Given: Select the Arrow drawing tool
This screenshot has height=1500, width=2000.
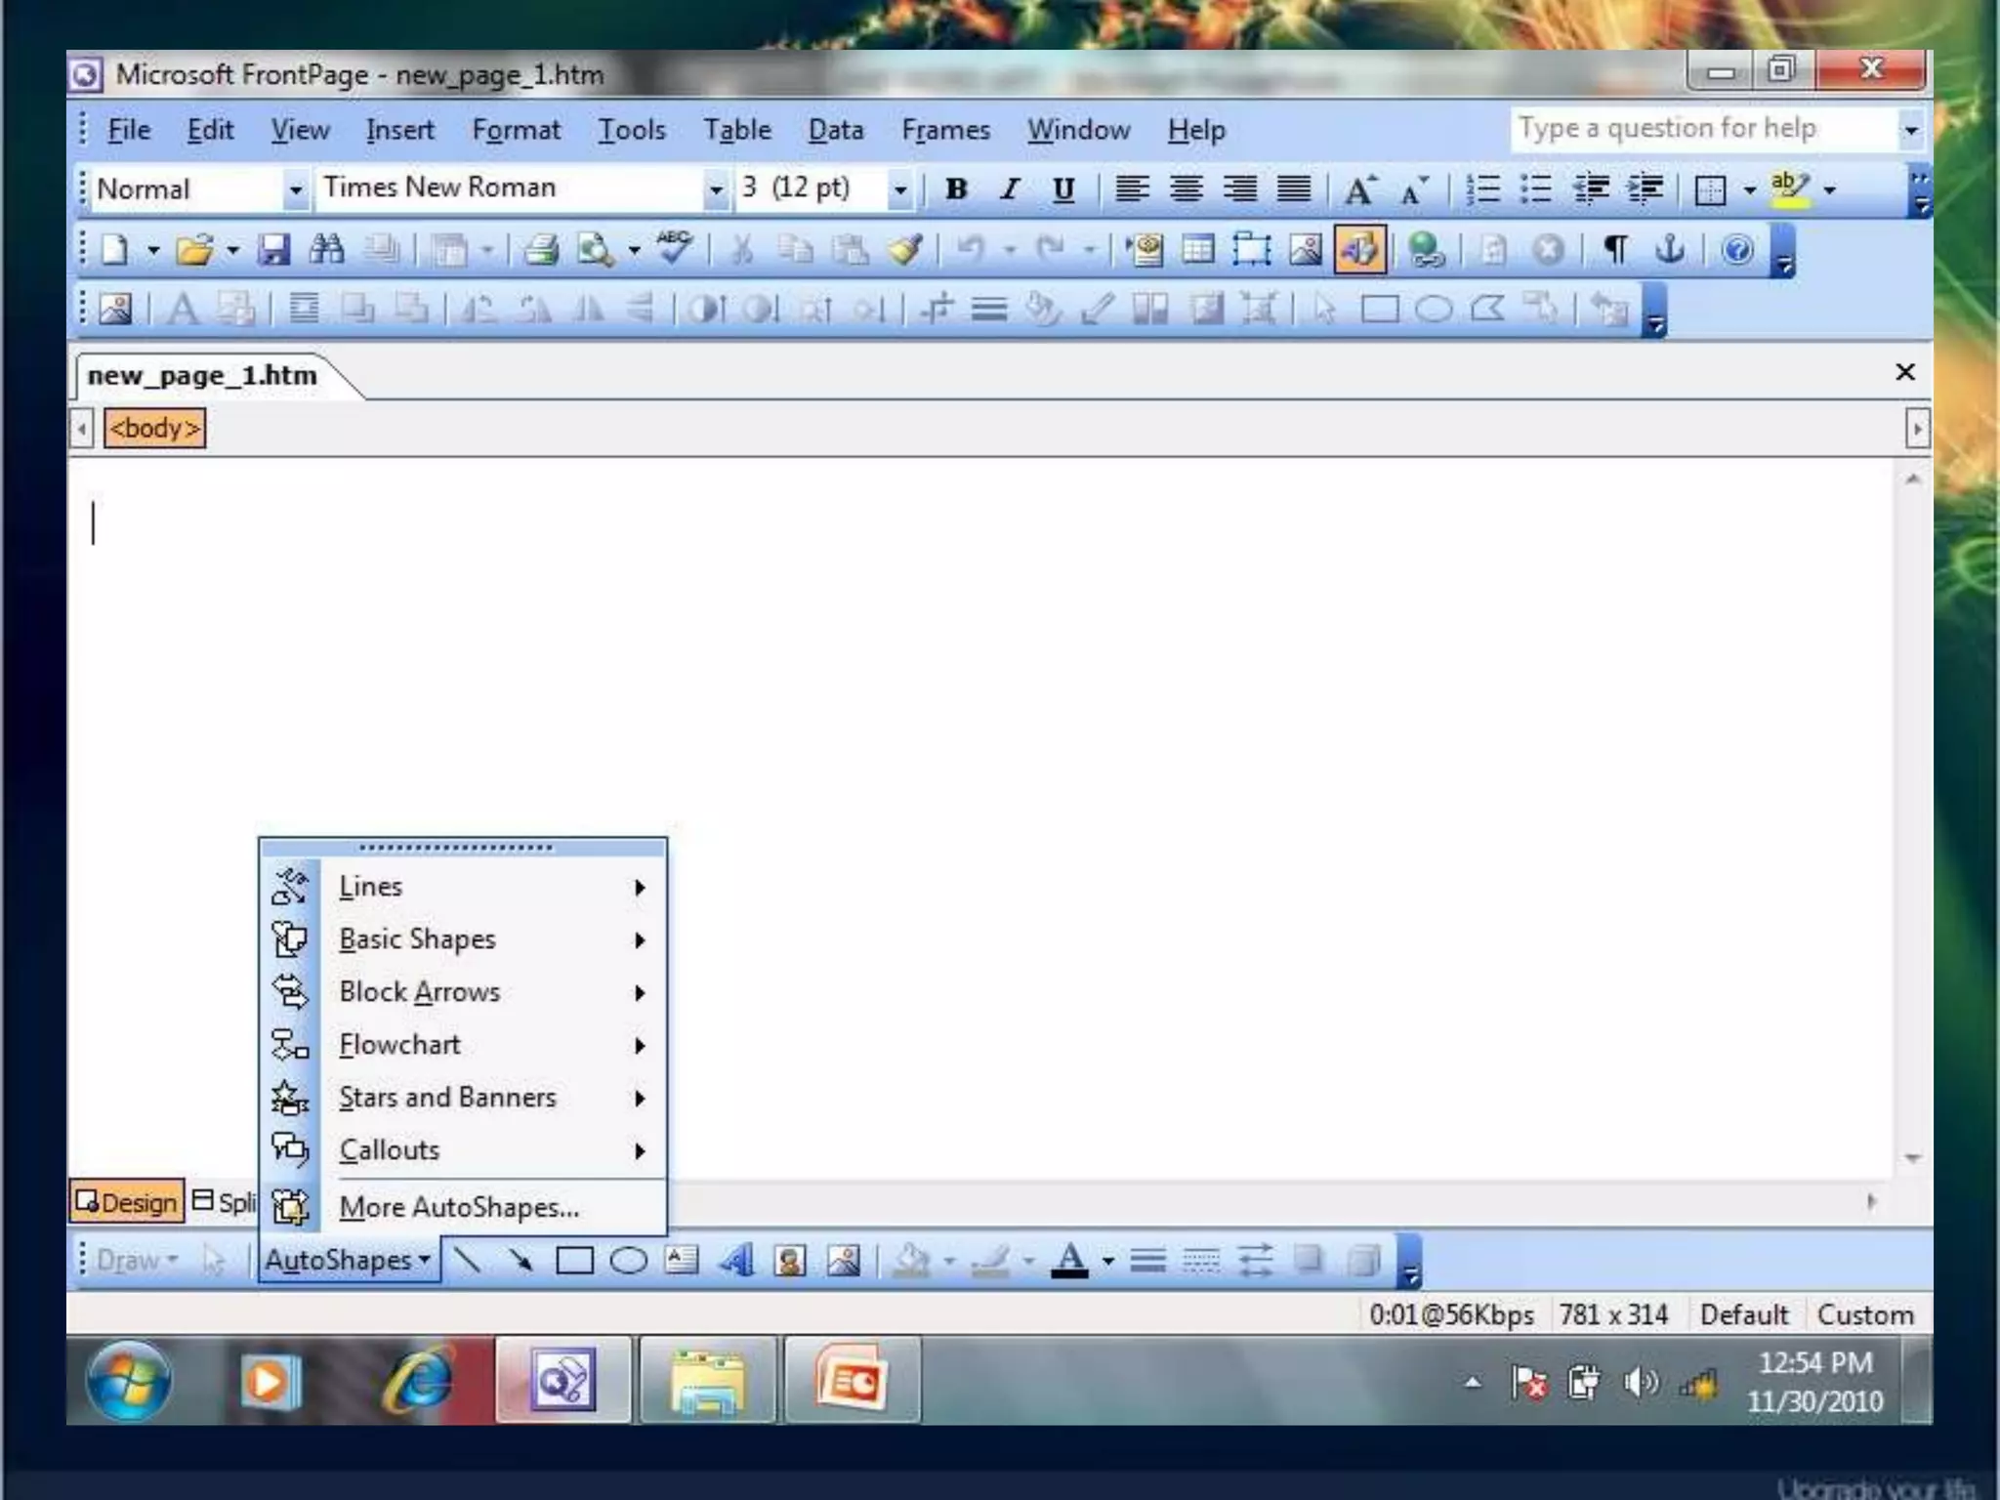Looking at the screenshot, I should [x=521, y=1260].
